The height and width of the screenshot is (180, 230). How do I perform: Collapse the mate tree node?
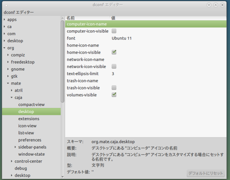tap(8, 83)
